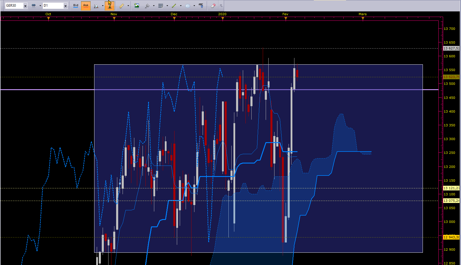Click the Oct timeline marker triangle
Screen dimensions: 461x265
click(x=49, y=18)
